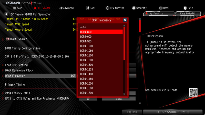
Task: Click the QR code image
Action: click(193, 92)
